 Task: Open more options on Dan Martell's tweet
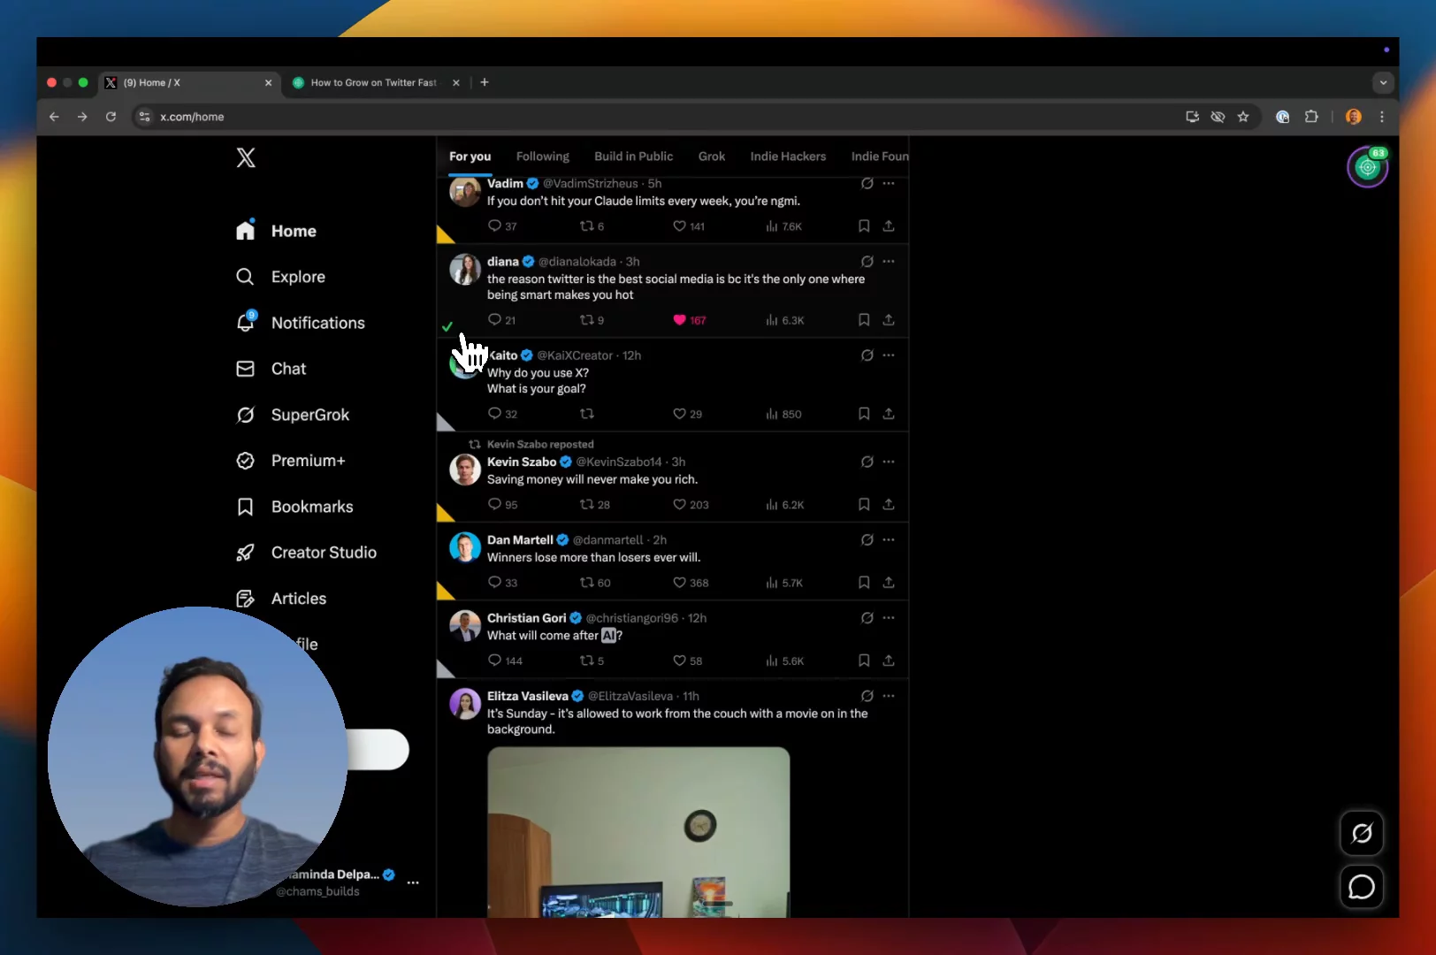889,539
